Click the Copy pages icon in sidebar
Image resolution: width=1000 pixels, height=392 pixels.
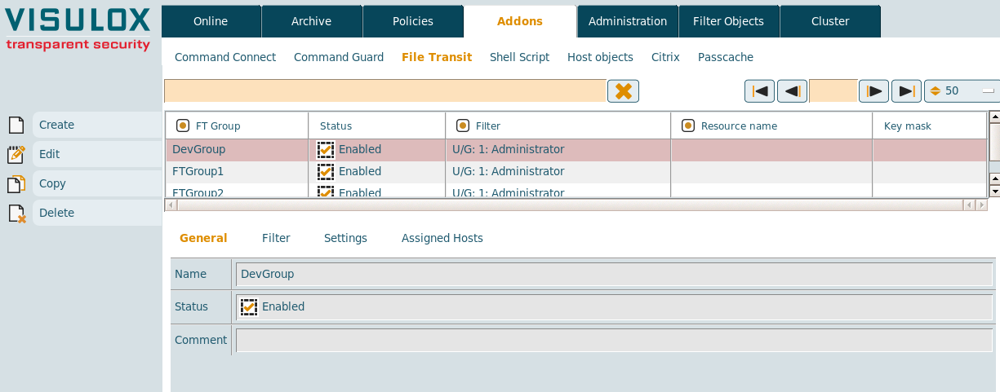point(16,183)
